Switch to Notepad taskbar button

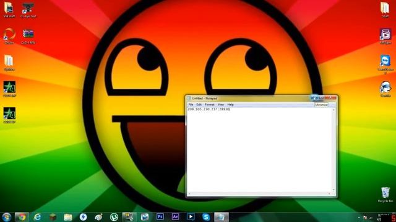(x=222, y=217)
